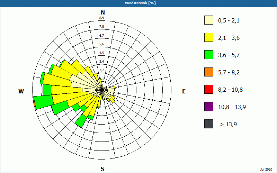Click the '8,9' radial axis value
This screenshot has height=173, width=277.
[101, 18]
